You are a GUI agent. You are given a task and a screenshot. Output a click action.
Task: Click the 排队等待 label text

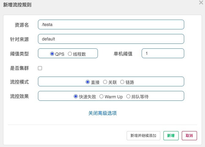[x=140, y=97]
